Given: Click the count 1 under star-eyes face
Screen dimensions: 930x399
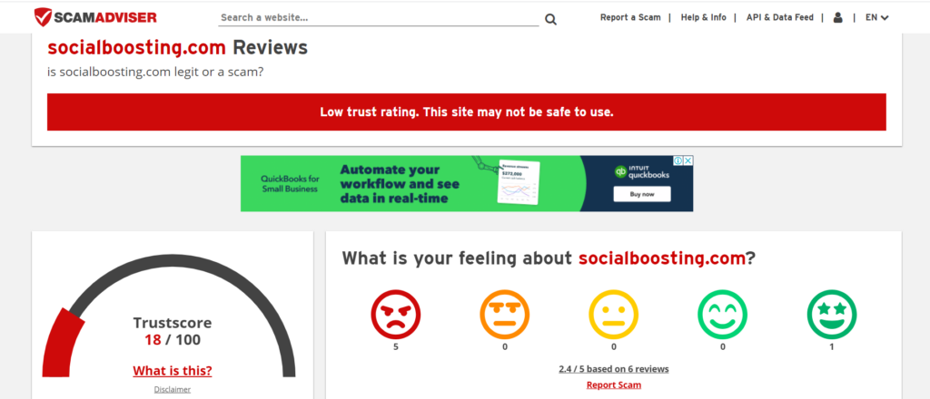Looking at the screenshot, I should pos(832,347).
